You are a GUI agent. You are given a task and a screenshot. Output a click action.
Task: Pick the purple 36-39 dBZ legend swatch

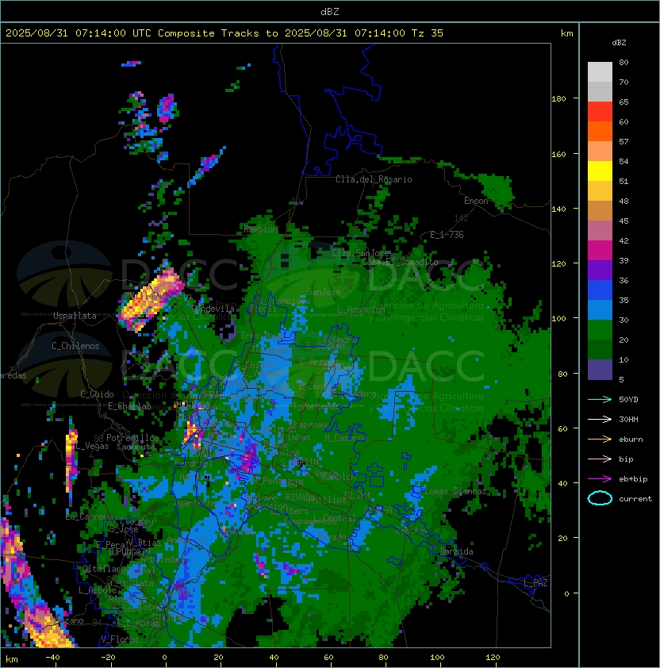pyautogui.click(x=600, y=270)
